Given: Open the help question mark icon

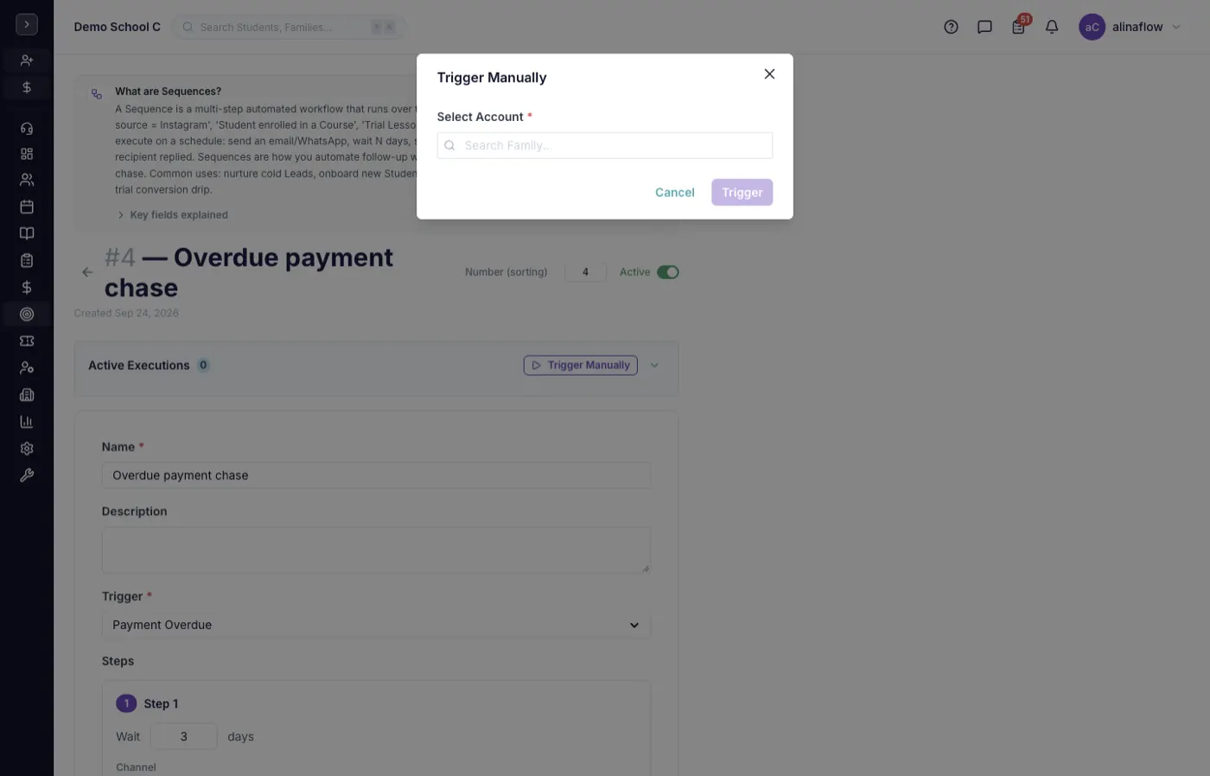Looking at the screenshot, I should point(951,27).
